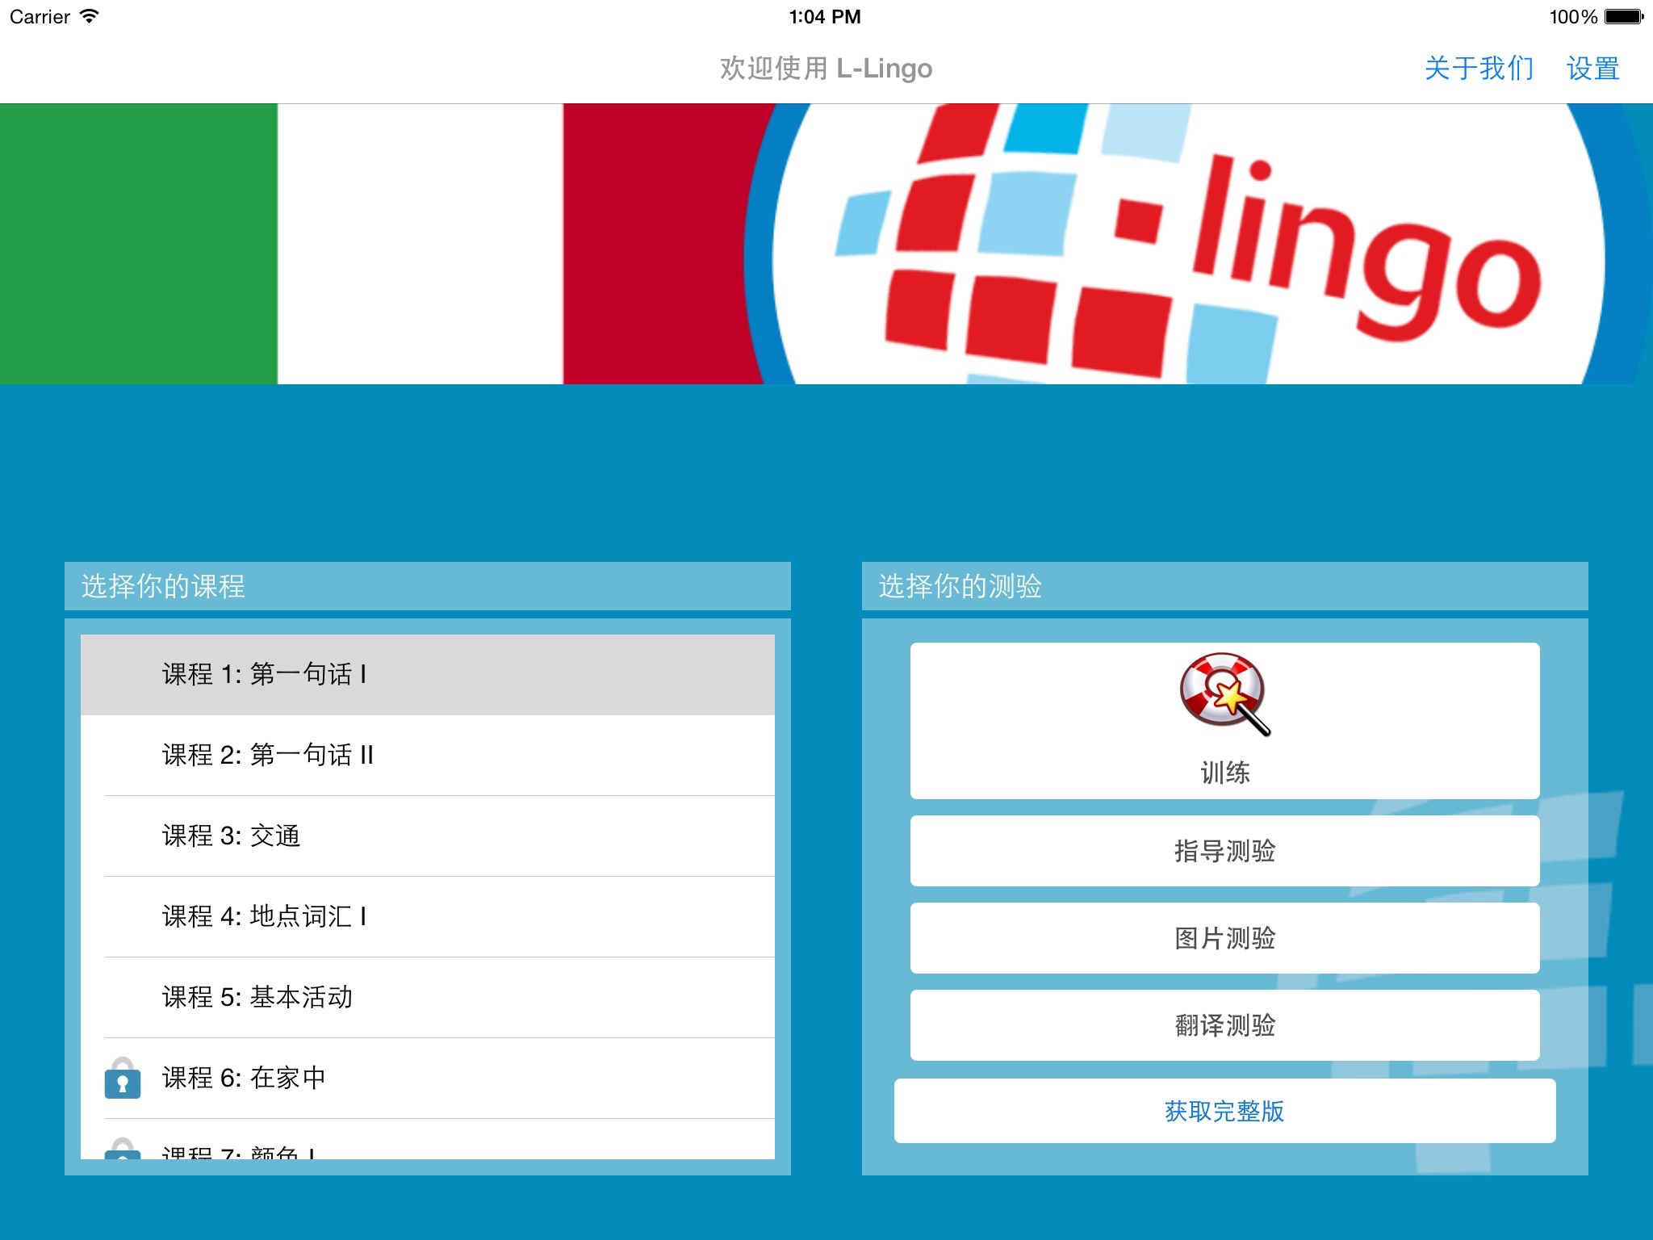1653x1240 pixels.
Task: Tap the Wi-Fi status icon
Action: tap(90, 17)
